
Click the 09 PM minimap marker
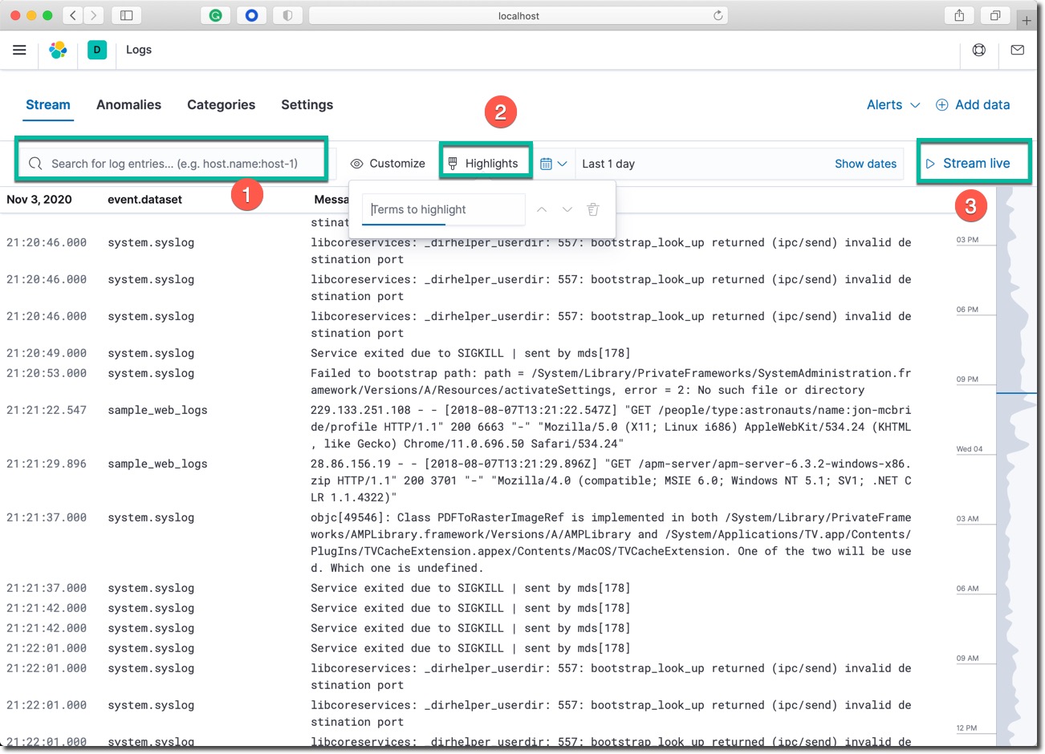967,379
